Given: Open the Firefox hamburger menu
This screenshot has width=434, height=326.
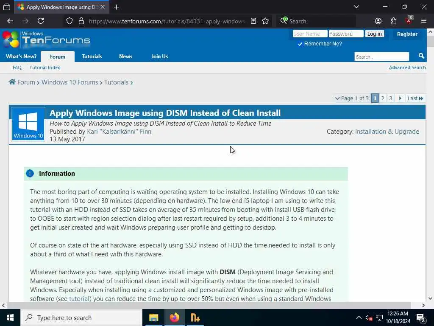Looking at the screenshot, I should [x=424, y=21].
